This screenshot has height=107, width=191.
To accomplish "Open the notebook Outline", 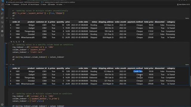I will tap(59, 4).
